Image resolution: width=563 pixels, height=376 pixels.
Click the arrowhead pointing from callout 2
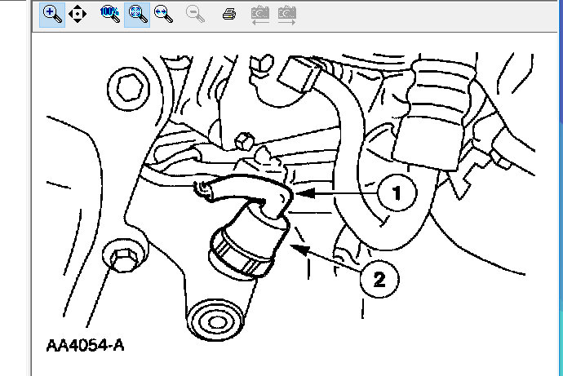coord(299,249)
